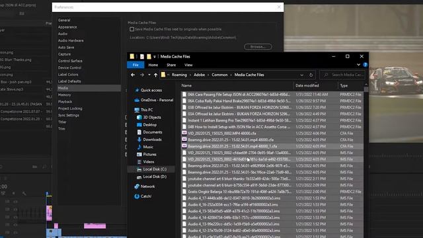
Task: Click Roaming in the address breadcrumb
Action: click(x=179, y=75)
